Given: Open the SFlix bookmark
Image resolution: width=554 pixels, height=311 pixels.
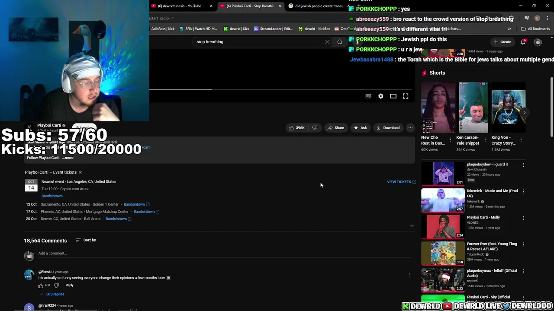Looking at the screenshot, I should pyautogui.click(x=198, y=29).
